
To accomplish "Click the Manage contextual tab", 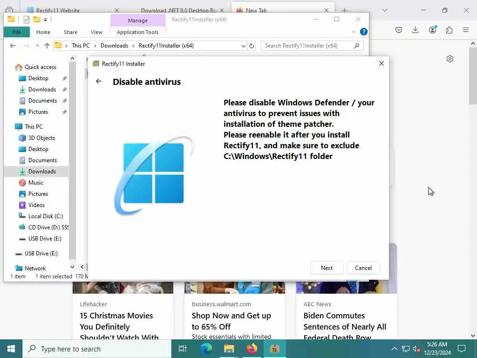I will click(x=138, y=21).
